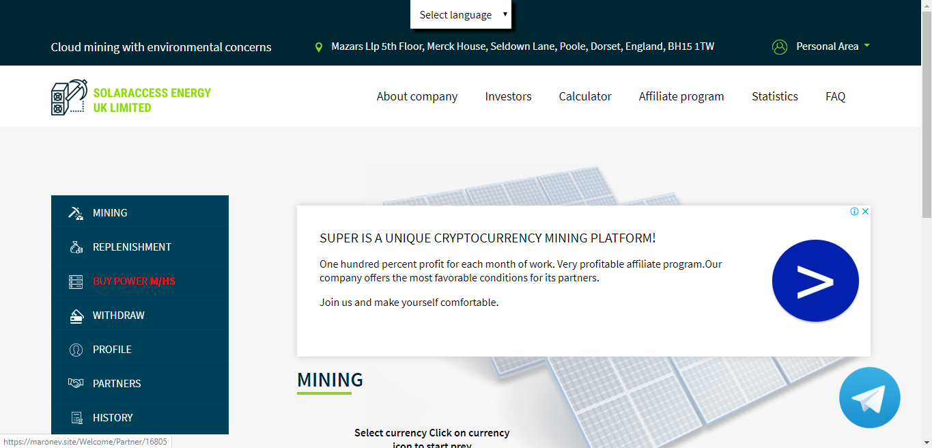Open the FAQ page
This screenshot has width=932, height=448.
point(834,96)
